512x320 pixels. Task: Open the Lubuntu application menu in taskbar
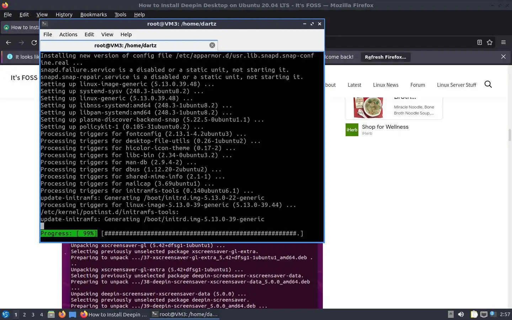(x=6, y=314)
